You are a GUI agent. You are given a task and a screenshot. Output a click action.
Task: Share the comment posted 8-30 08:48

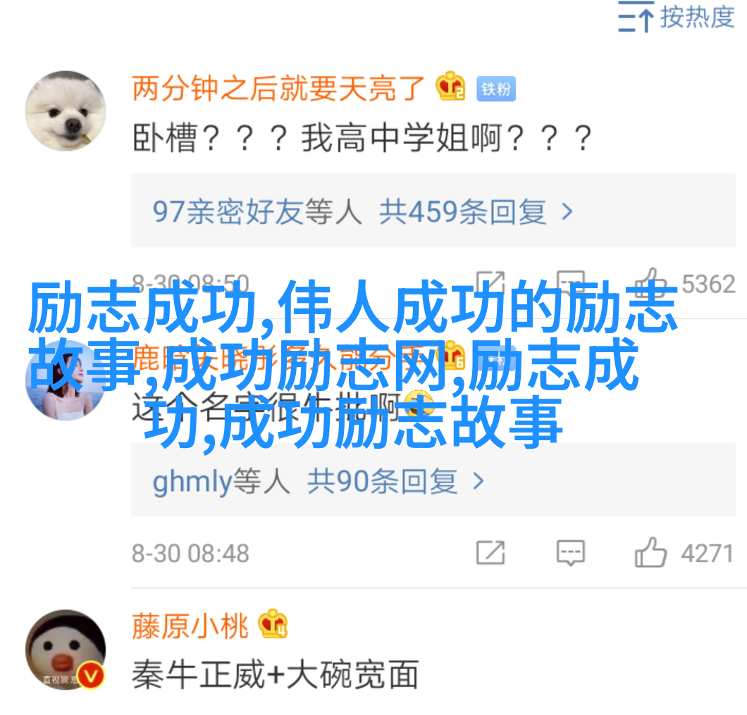point(490,553)
